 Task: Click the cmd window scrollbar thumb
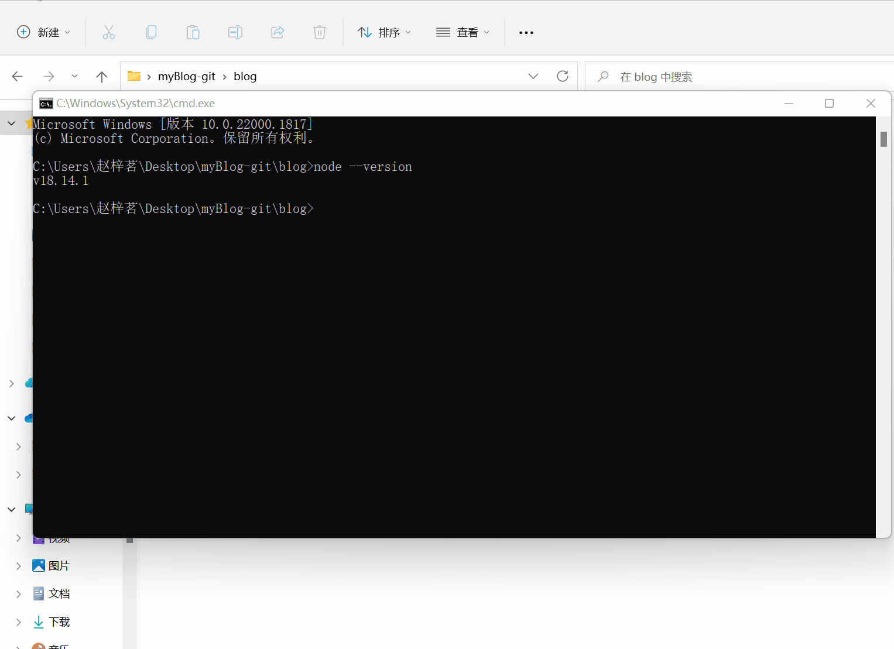pos(883,139)
